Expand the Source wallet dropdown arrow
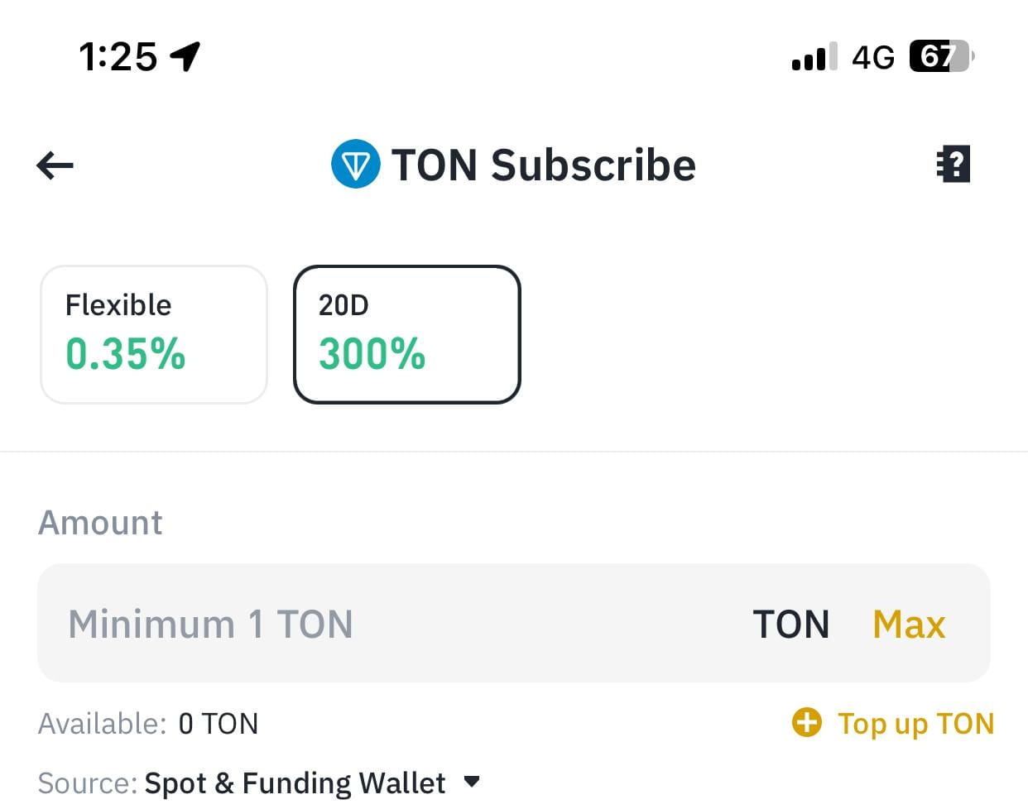This screenshot has height=809, width=1028. click(472, 781)
